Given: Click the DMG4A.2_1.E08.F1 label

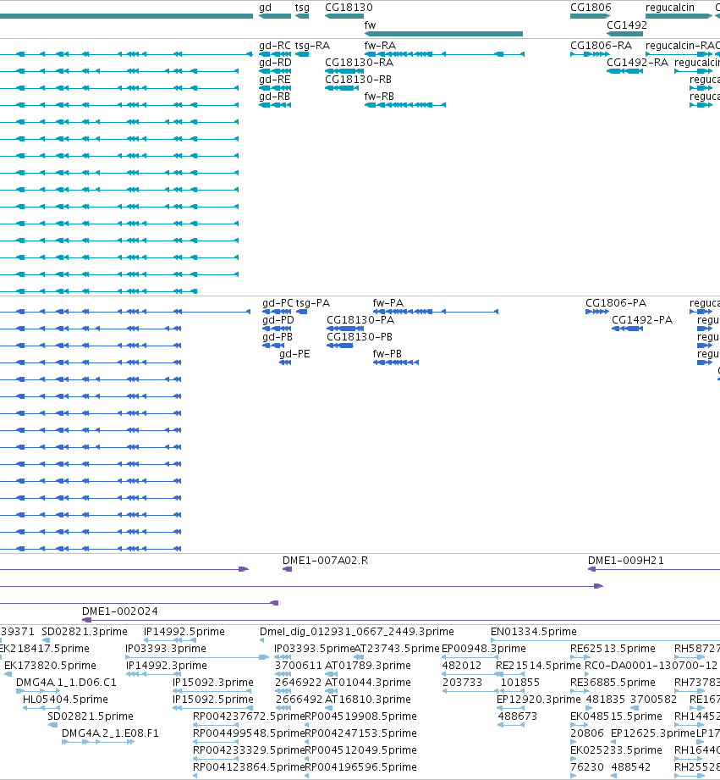Looking at the screenshot, I should (110, 733).
